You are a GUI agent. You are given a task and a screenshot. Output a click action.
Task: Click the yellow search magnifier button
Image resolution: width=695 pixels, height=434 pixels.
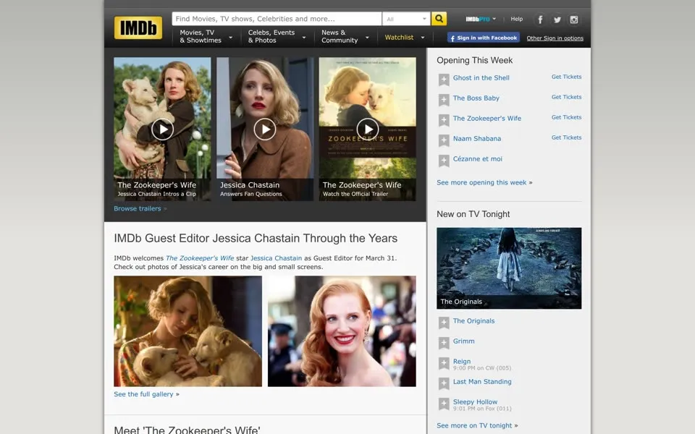coord(439,19)
